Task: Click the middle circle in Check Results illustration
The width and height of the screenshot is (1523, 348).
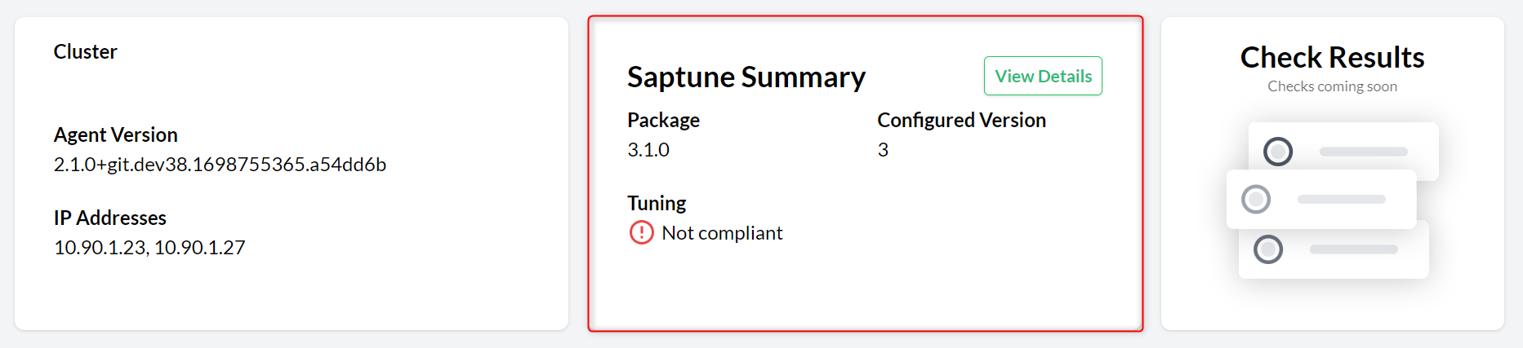Action: click(x=1256, y=199)
